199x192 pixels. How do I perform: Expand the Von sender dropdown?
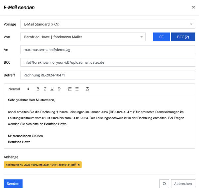click(83, 37)
